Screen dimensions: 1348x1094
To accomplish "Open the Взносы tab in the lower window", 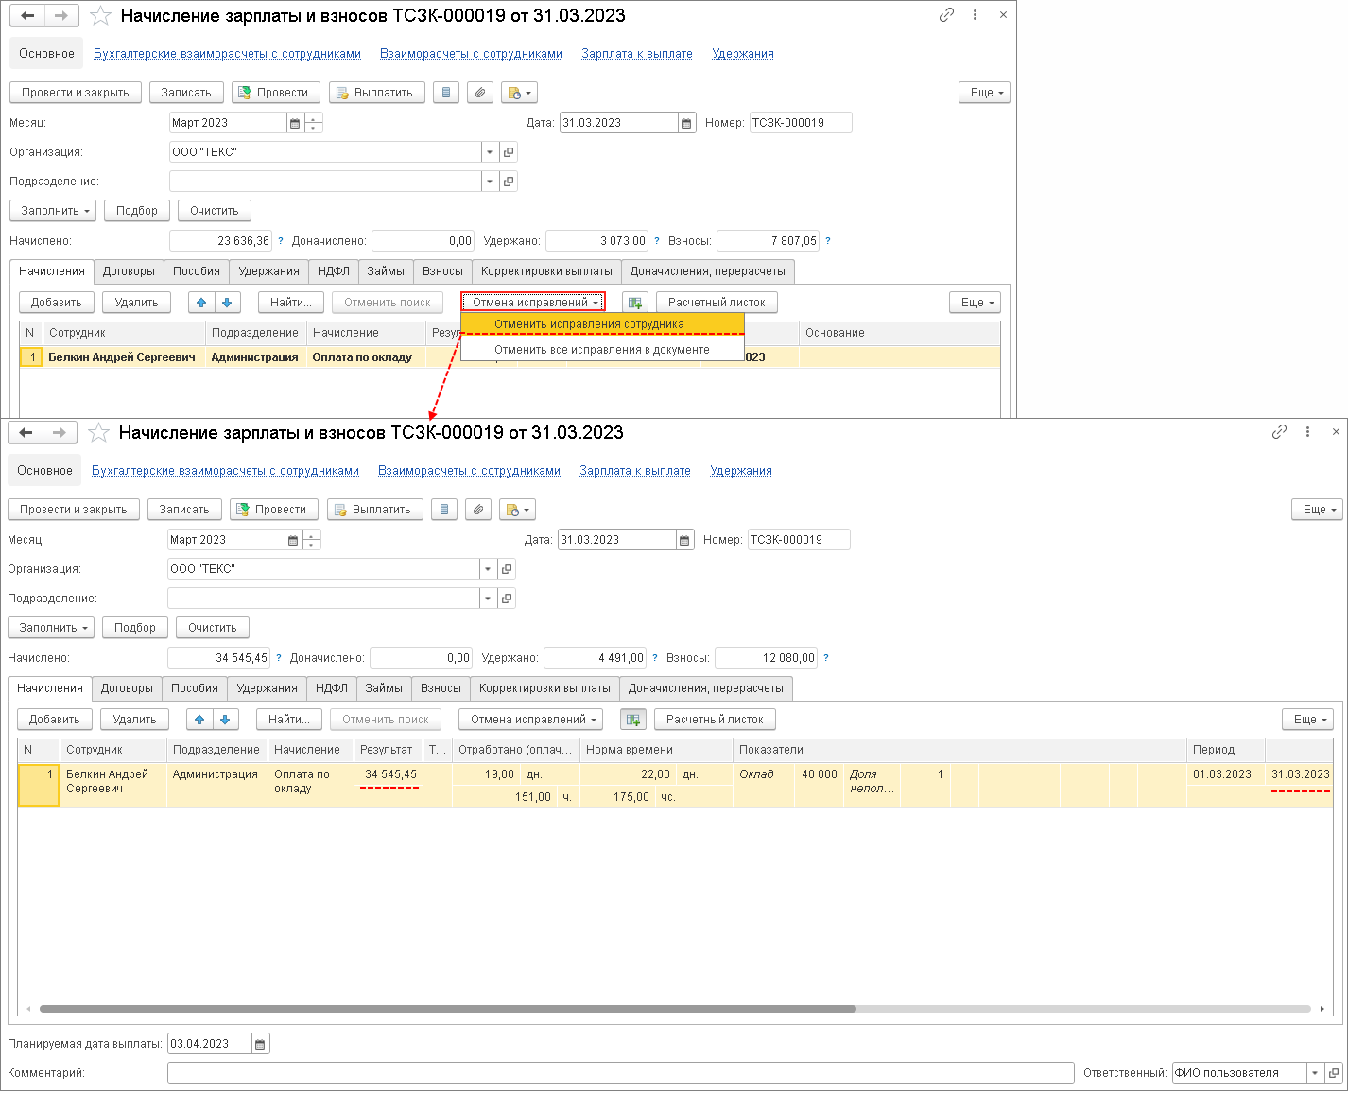I will coord(441,688).
